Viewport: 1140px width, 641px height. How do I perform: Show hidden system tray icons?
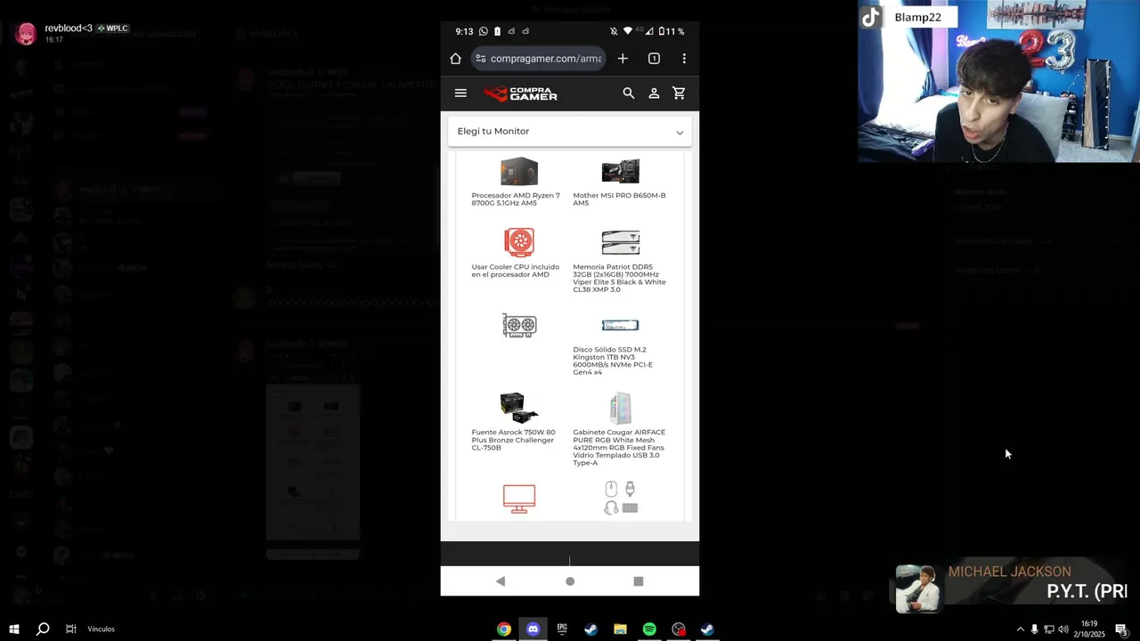pyautogui.click(x=1020, y=629)
